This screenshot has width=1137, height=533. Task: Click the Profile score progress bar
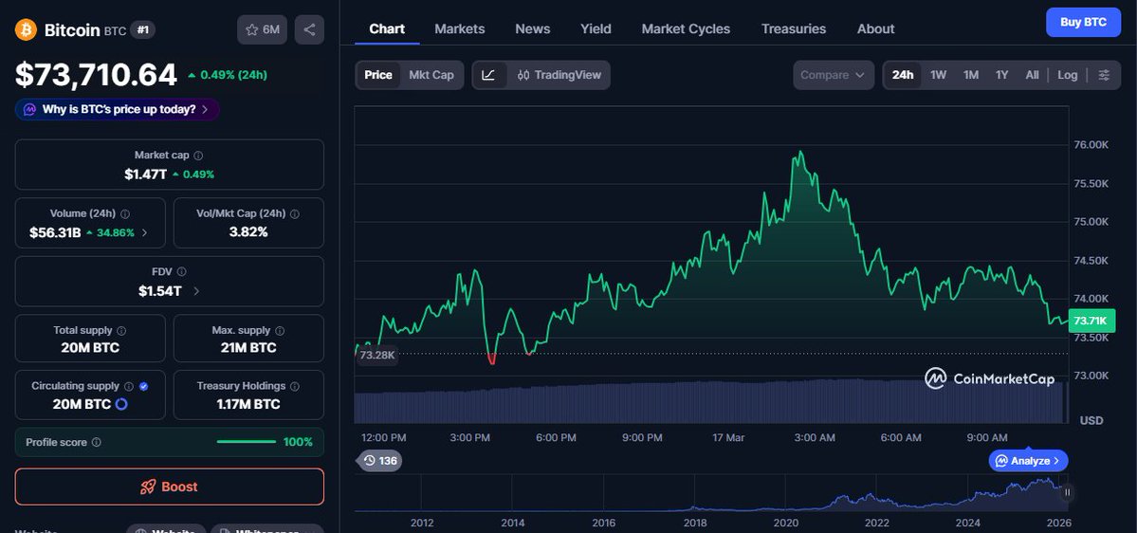point(247,442)
